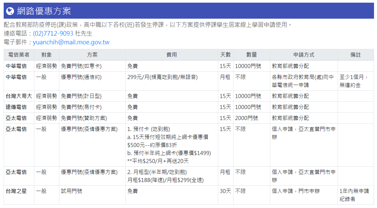Select the 遠傳電信 carrier cell
This screenshot has height=208, width=377.
pyautogui.click(x=19, y=107)
